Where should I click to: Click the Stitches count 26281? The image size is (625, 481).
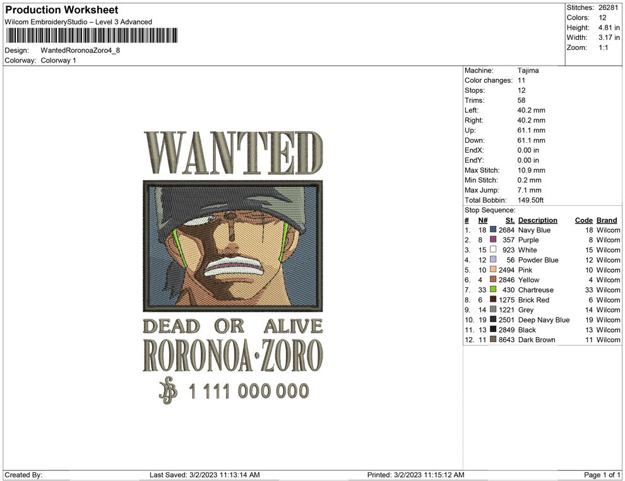click(x=609, y=8)
